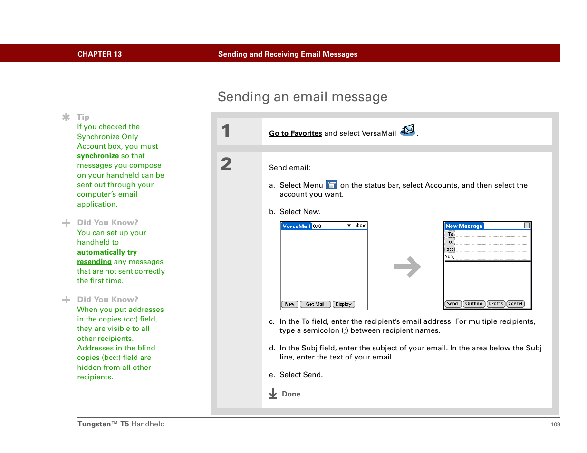The image size is (587, 453).
Task: Click the Menu icon in step a
Action: [x=332, y=185]
